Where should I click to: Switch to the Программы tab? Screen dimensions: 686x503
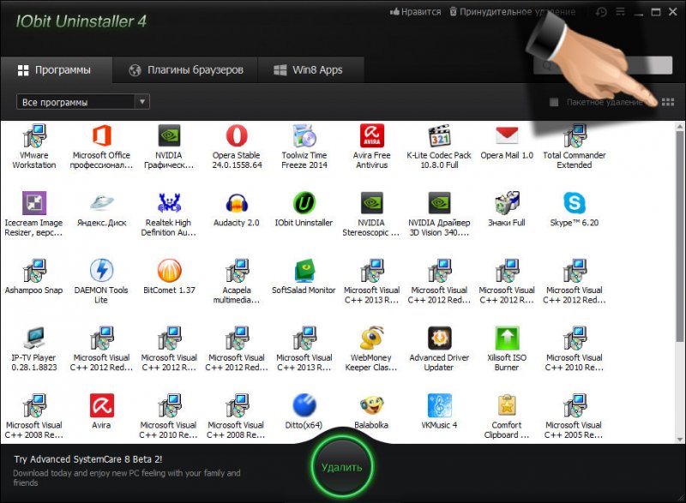(57, 70)
